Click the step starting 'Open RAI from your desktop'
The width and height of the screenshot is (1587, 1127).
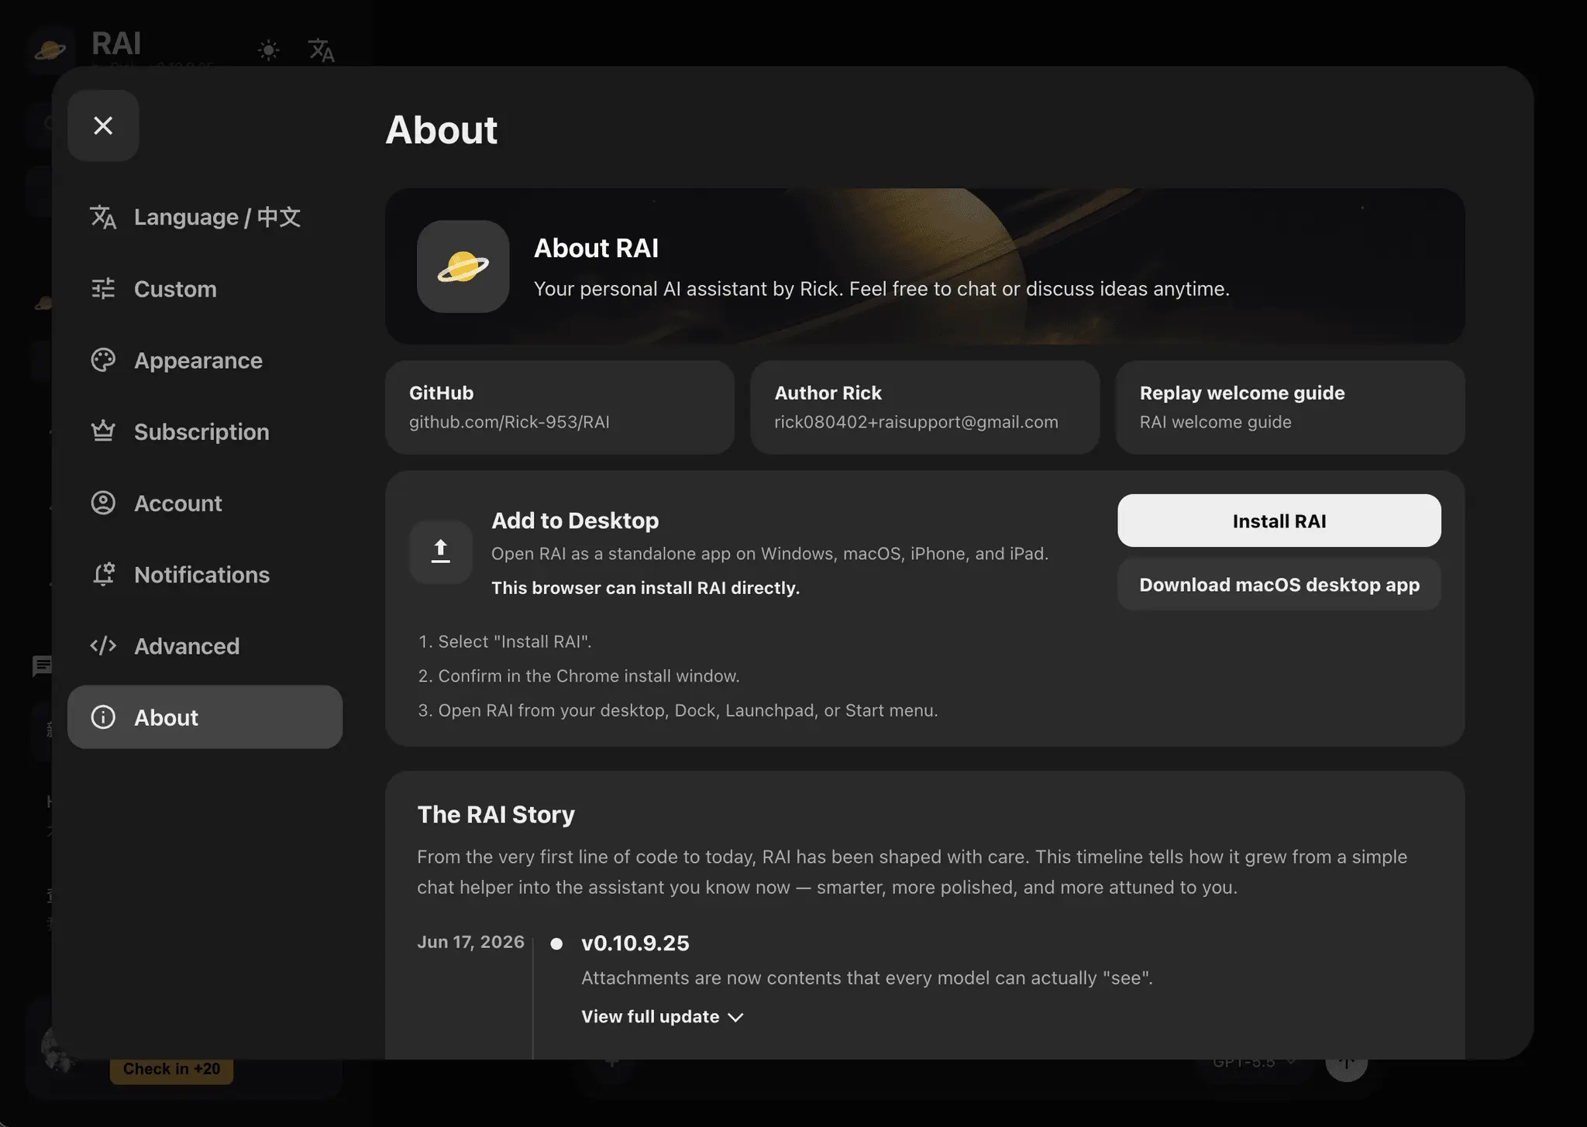point(688,710)
